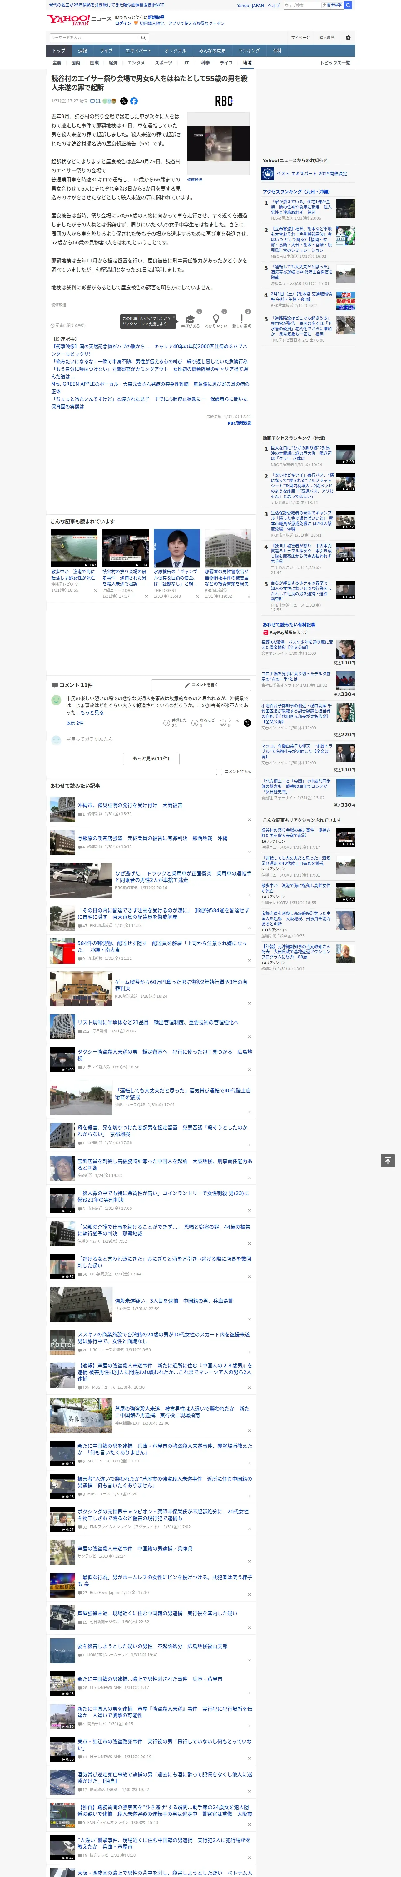Open the 国内 category
Image resolution: width=401 pixels, height=1877 pixels.
tap(75, 63)
